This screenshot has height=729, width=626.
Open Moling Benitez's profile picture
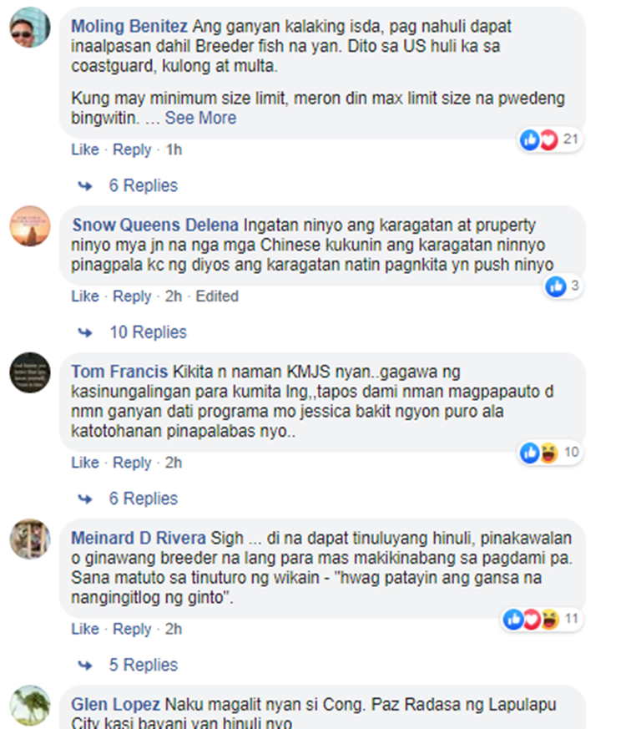[x=30, y=28]
